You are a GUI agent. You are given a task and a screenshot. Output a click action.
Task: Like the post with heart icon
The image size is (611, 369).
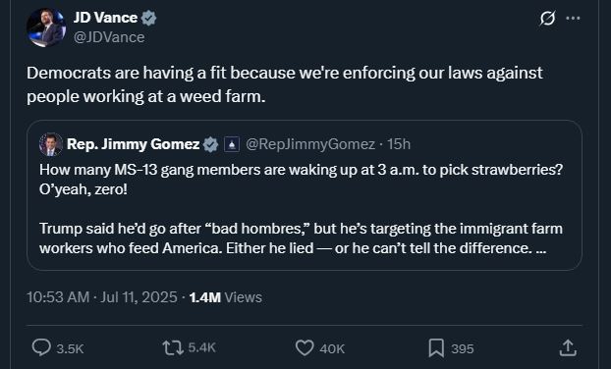(305, 347)
